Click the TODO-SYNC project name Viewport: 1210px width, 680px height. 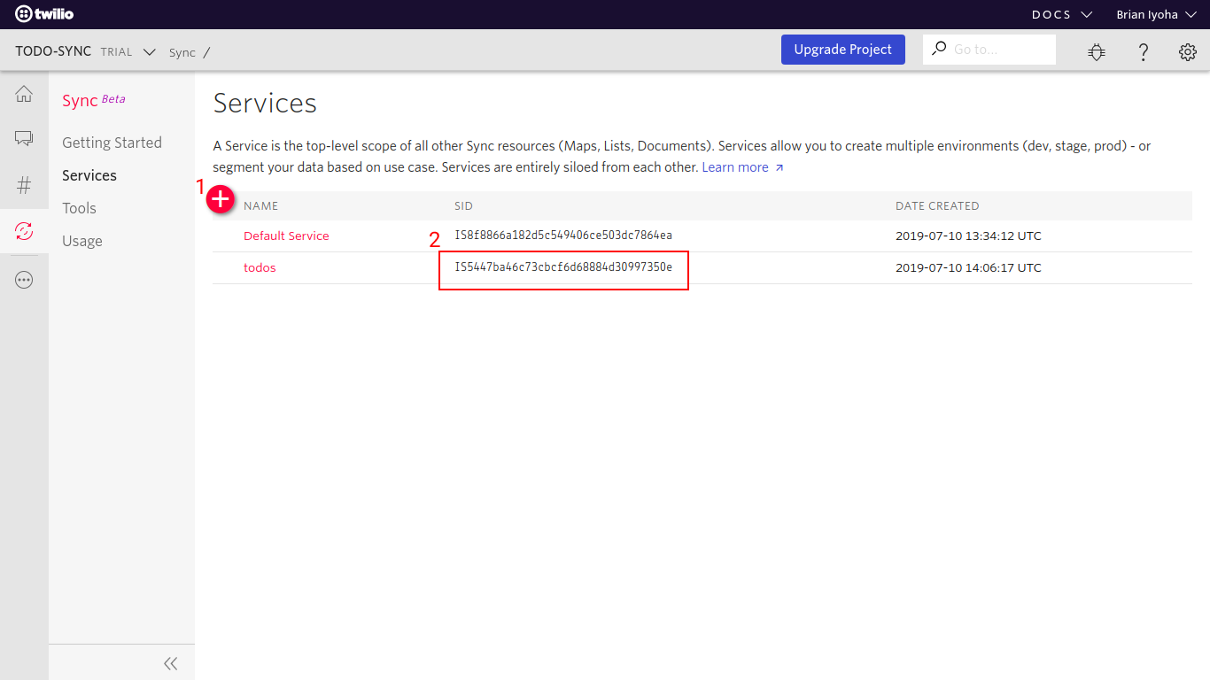pyautogui.click(x=53, y=51)
